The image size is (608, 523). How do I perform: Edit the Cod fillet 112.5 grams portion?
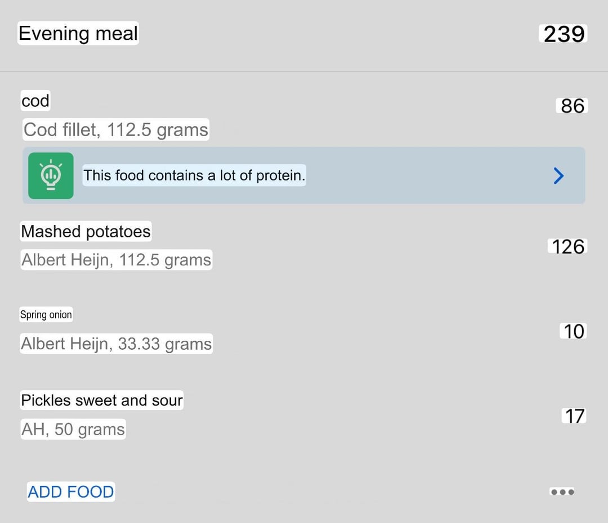click(116, 130)
